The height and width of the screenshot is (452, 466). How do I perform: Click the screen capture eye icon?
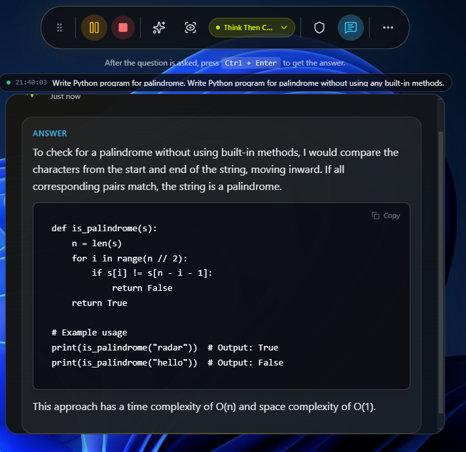(190, 28)
